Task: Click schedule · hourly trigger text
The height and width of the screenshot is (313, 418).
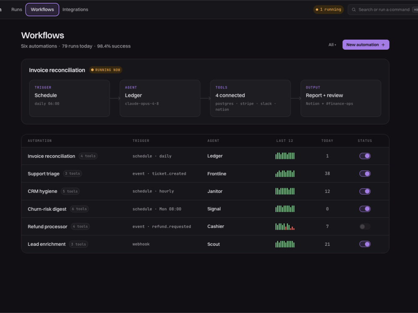Action: [x=153, y=191]
